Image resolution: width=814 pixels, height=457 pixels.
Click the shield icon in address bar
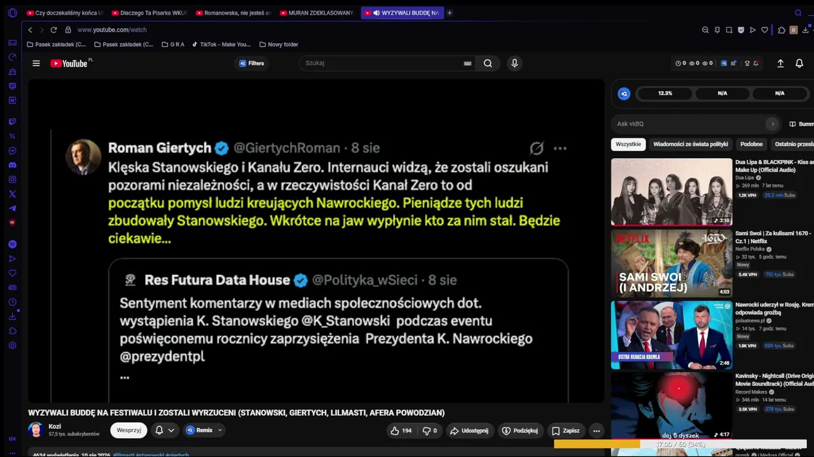click(x=741, y=30)
